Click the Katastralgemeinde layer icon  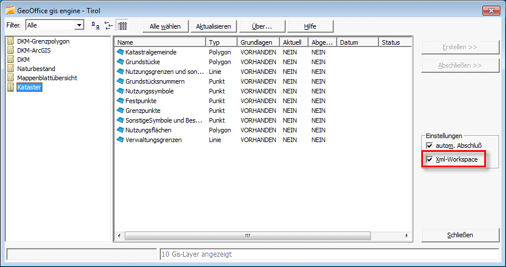tap(120, 52)
